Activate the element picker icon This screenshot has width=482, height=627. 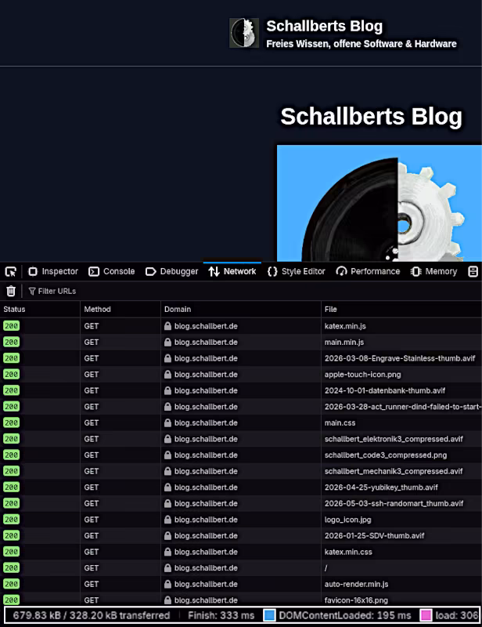click(10, 271)
